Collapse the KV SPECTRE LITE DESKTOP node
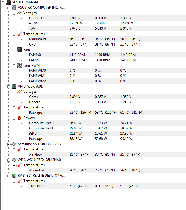 [8, 176]
